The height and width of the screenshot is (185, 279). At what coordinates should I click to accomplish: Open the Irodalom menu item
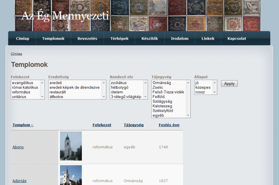click(180, 39)
